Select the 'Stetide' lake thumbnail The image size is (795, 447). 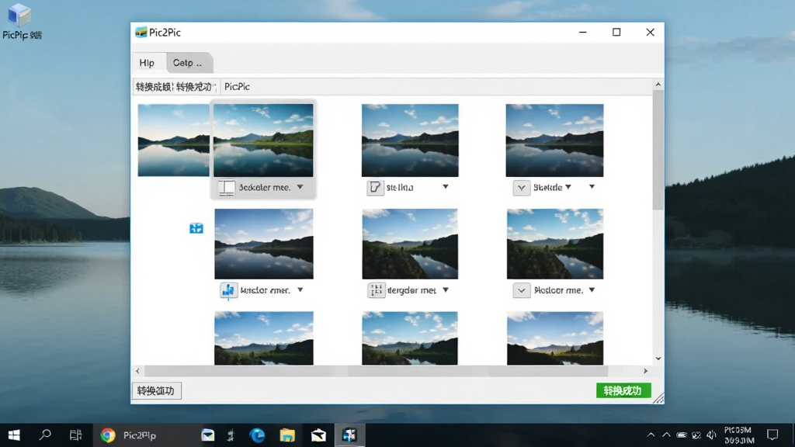pos(554,140)
